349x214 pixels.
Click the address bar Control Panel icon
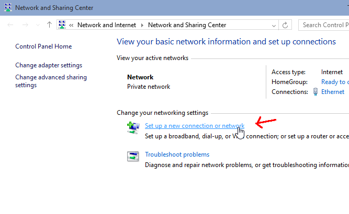[x=62, y=25]
